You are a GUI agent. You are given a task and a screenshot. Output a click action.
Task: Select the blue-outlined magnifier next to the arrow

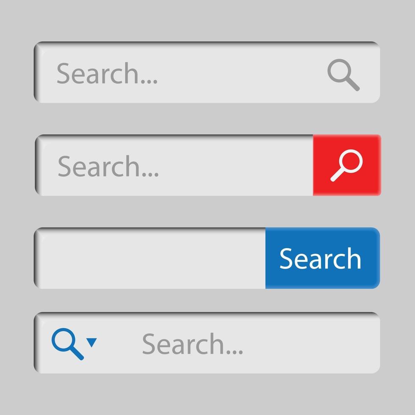pos(67,344)
